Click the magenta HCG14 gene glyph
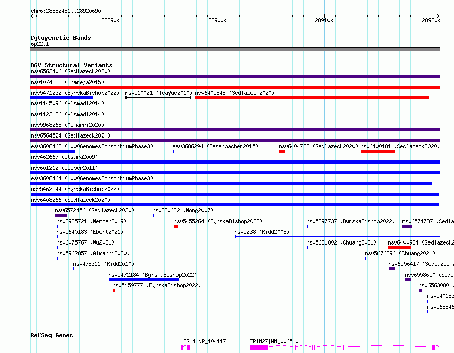 (187, 347)
